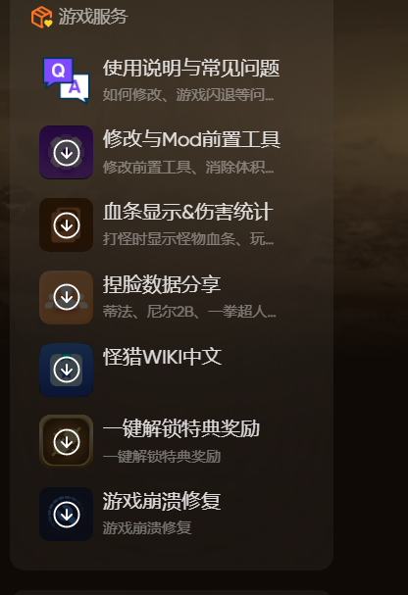Select the 一键解锁特典奖励 title
The width and height of the screenshot is (408, 595).
coord(181,428)
